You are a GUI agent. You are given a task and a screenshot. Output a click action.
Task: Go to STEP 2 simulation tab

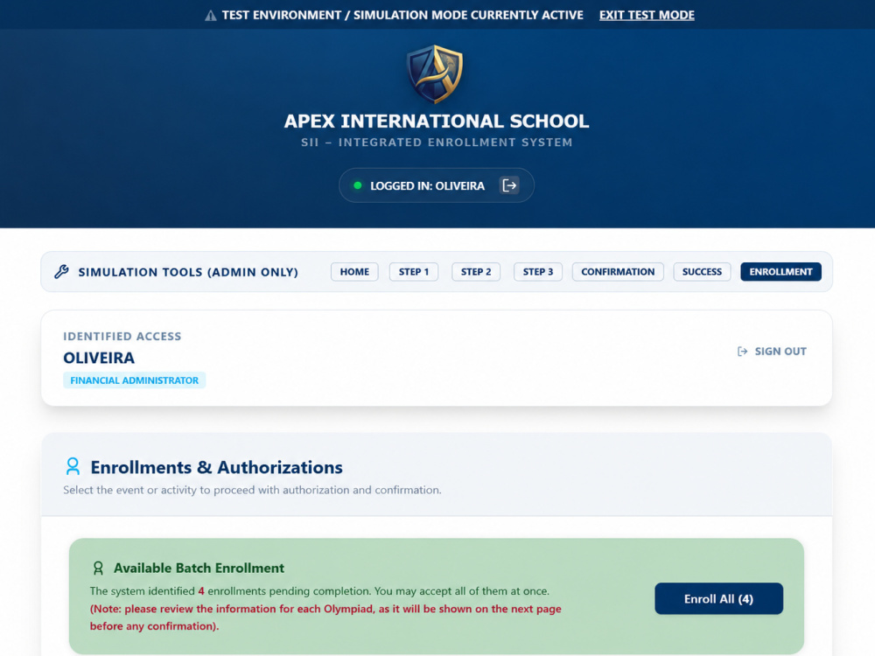[x=476, y=272]
